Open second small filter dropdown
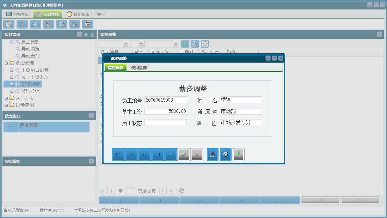This screenshot has width=387, height=218. (x=141, y=44)
